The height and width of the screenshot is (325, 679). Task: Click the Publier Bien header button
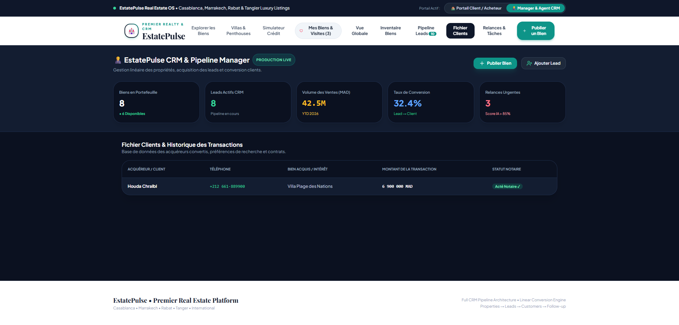tap(495, 63)
